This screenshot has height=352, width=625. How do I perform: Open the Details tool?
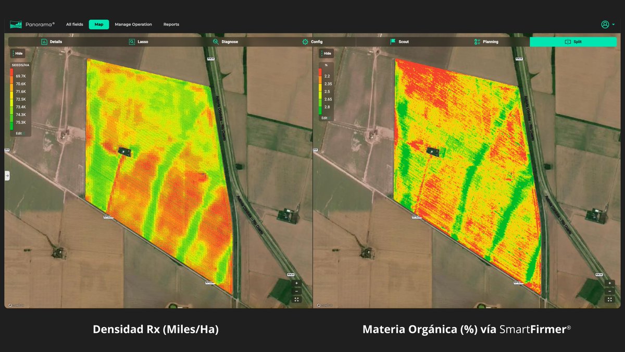(52, 42)
